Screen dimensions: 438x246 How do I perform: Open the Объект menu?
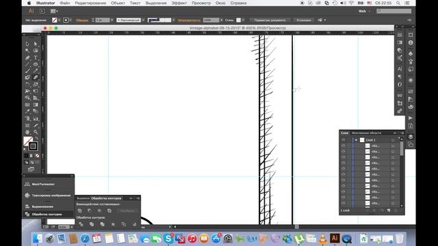click(118, 3)
